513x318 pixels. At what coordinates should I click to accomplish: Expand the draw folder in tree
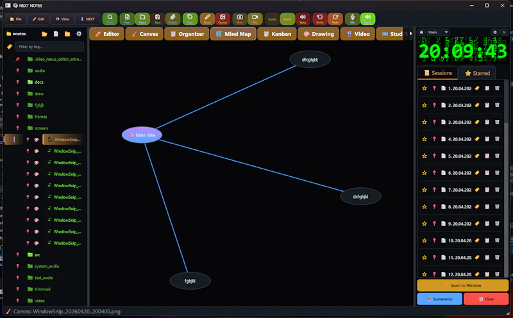[x=36, y=94]
